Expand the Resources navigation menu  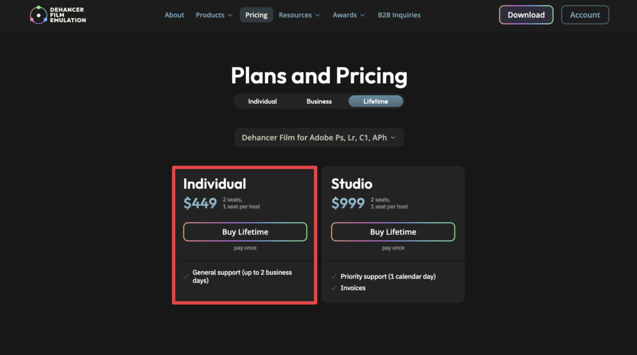click(x=299, y=15)
